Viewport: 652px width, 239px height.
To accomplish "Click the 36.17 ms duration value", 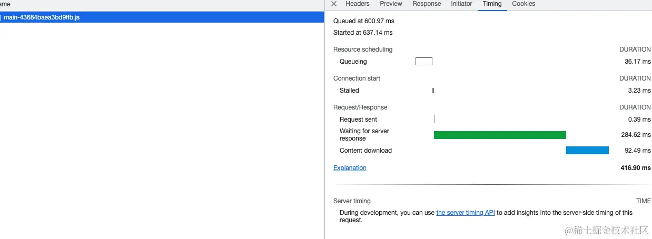I will (x=638, y=62).
